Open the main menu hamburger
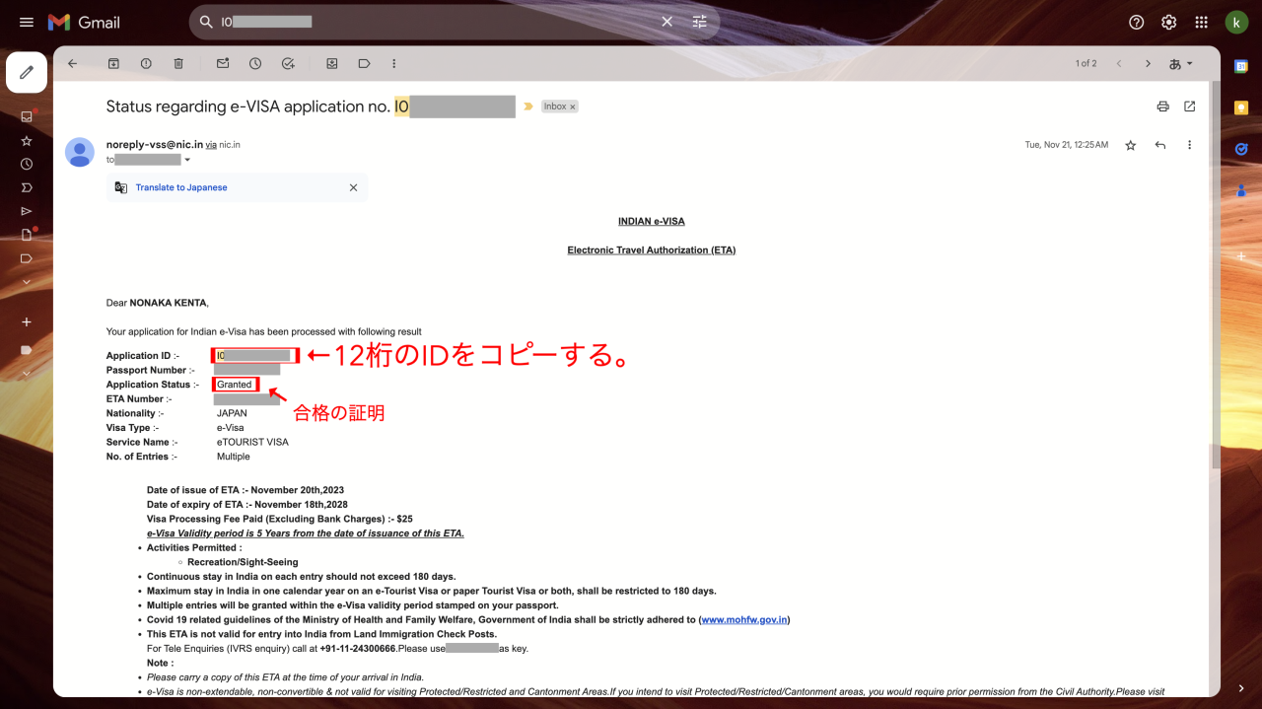Image resolution: width=1262 pixels, height=709 pixels. (27, 22)
